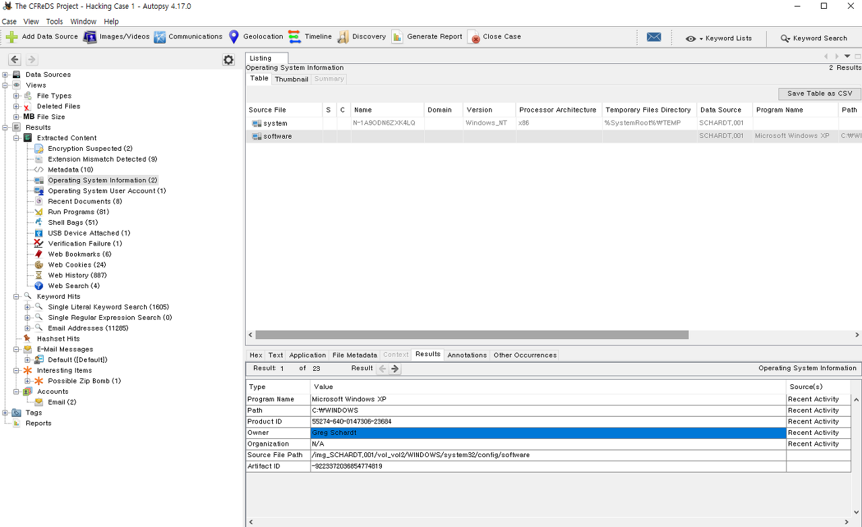Select Web History (887)
Image resolution: width=862 pixels, height=527 pixels.
point(77,275)
